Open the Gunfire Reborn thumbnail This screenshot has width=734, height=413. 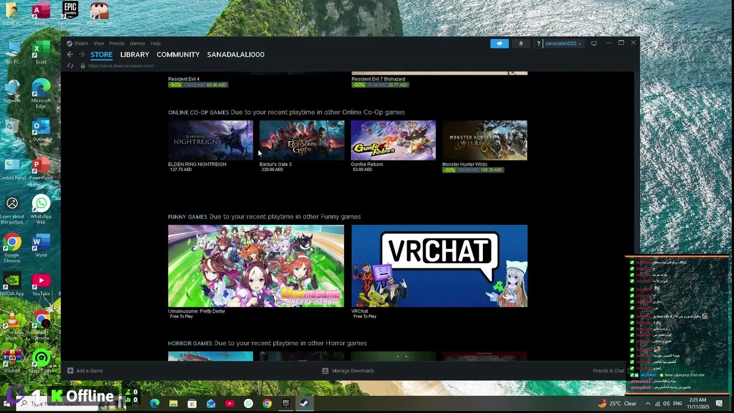[393, 140]
